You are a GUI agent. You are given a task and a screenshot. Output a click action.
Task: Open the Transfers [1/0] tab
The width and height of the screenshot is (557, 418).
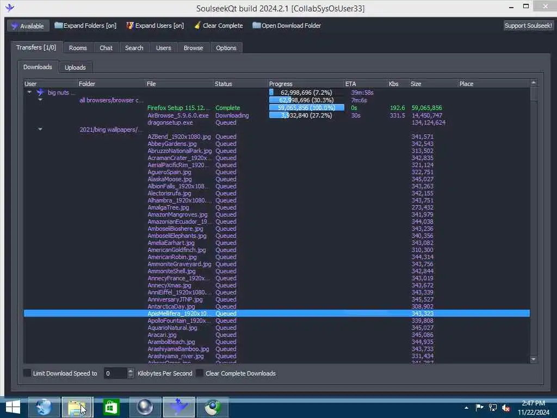click(36, 48)
